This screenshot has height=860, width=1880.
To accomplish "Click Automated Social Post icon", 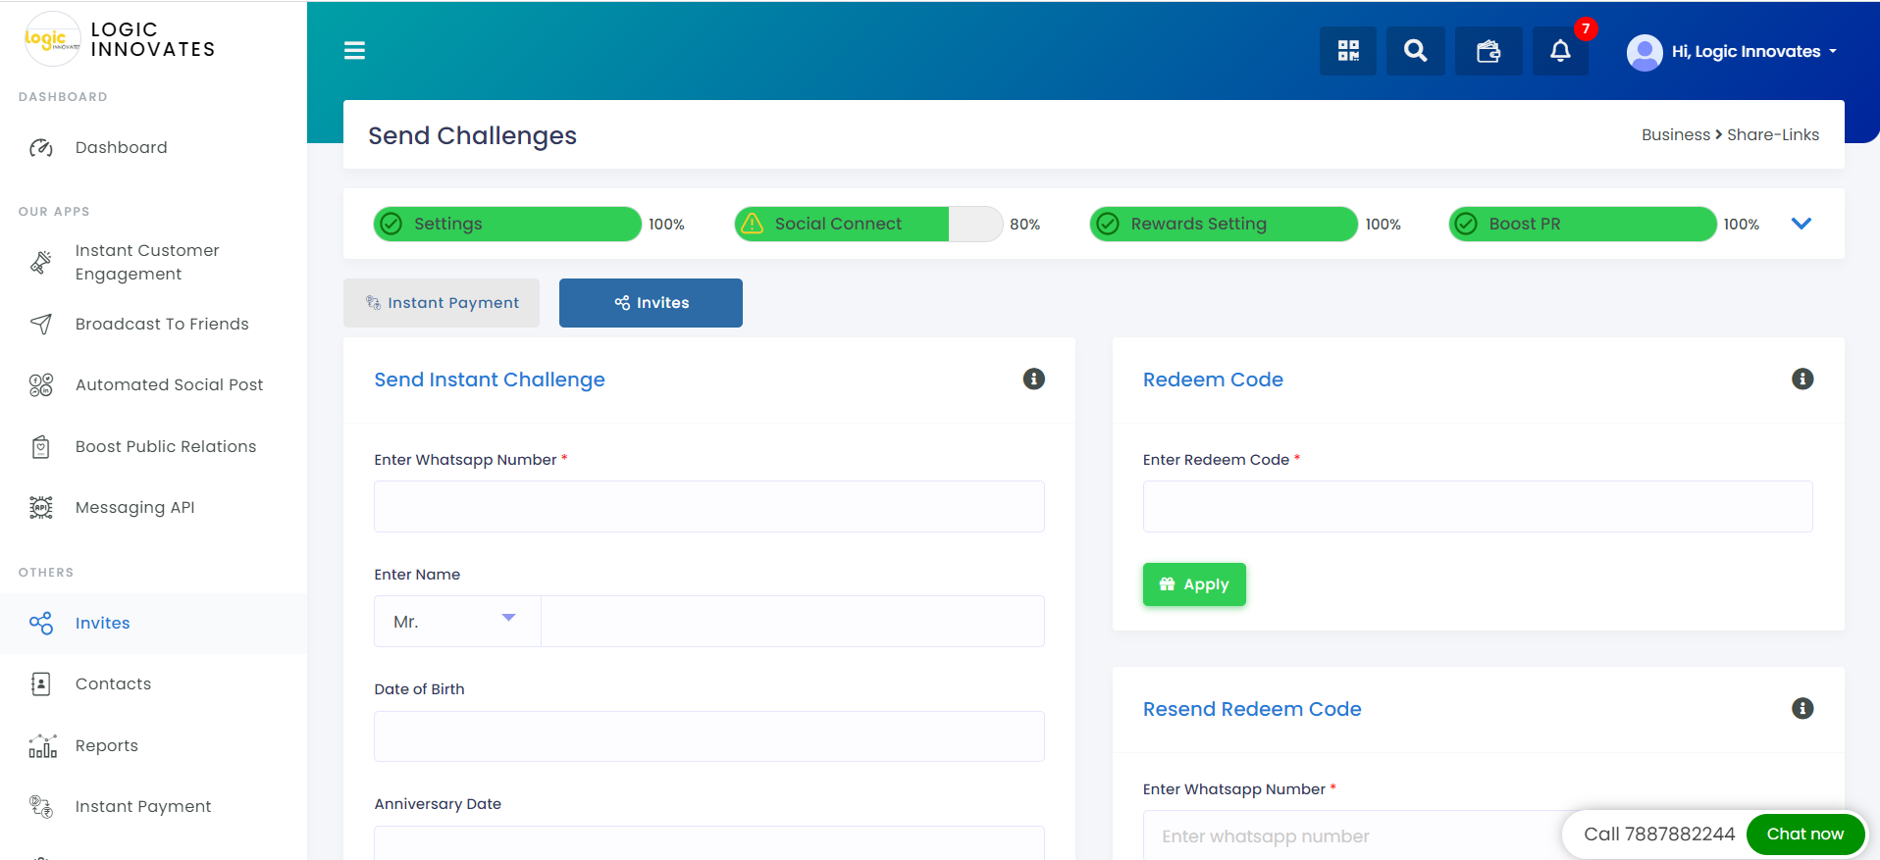I will point(41,385).
